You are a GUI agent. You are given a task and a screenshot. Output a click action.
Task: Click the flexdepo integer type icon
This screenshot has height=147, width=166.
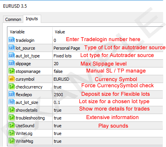[x=12, y=95]
